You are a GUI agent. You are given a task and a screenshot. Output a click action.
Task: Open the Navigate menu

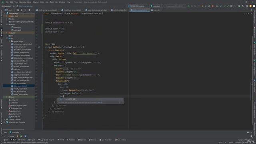coord(22,2)
